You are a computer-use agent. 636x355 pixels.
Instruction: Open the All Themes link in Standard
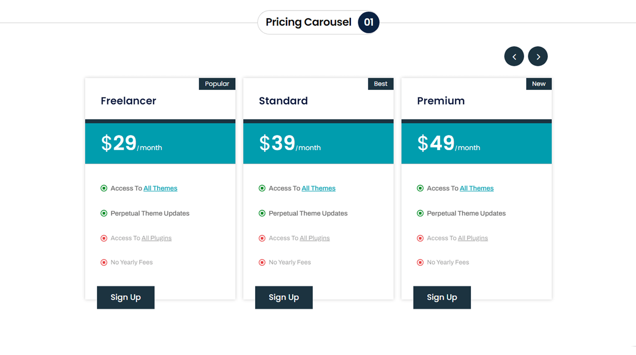click(x=318, y=188)
